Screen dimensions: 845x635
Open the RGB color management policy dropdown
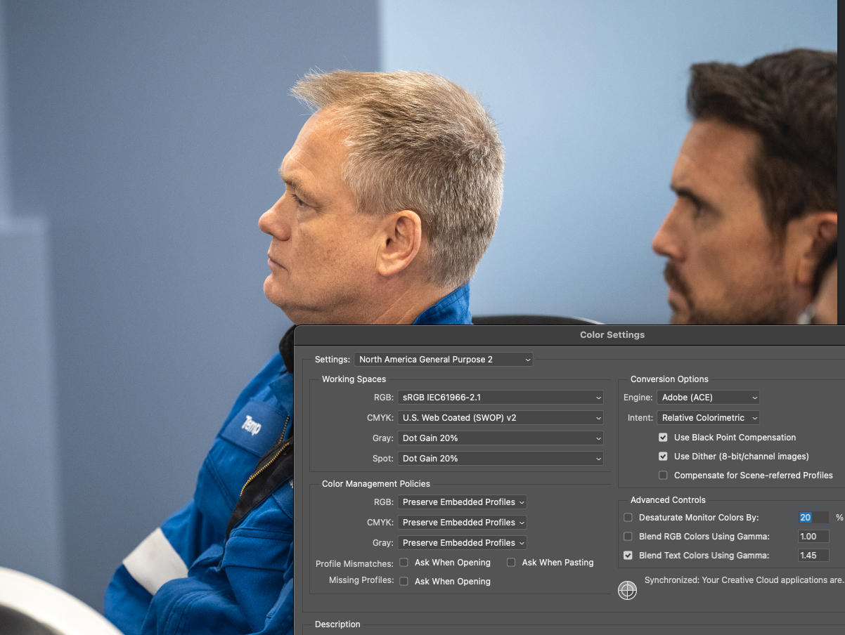click(x=463, y=502)
